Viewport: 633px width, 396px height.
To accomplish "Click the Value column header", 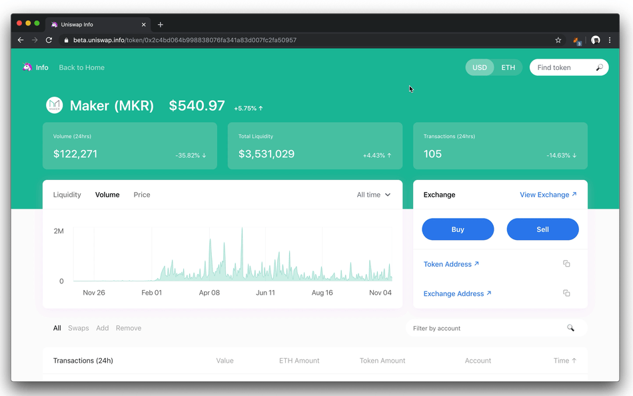I will click(x=225, y=361).
